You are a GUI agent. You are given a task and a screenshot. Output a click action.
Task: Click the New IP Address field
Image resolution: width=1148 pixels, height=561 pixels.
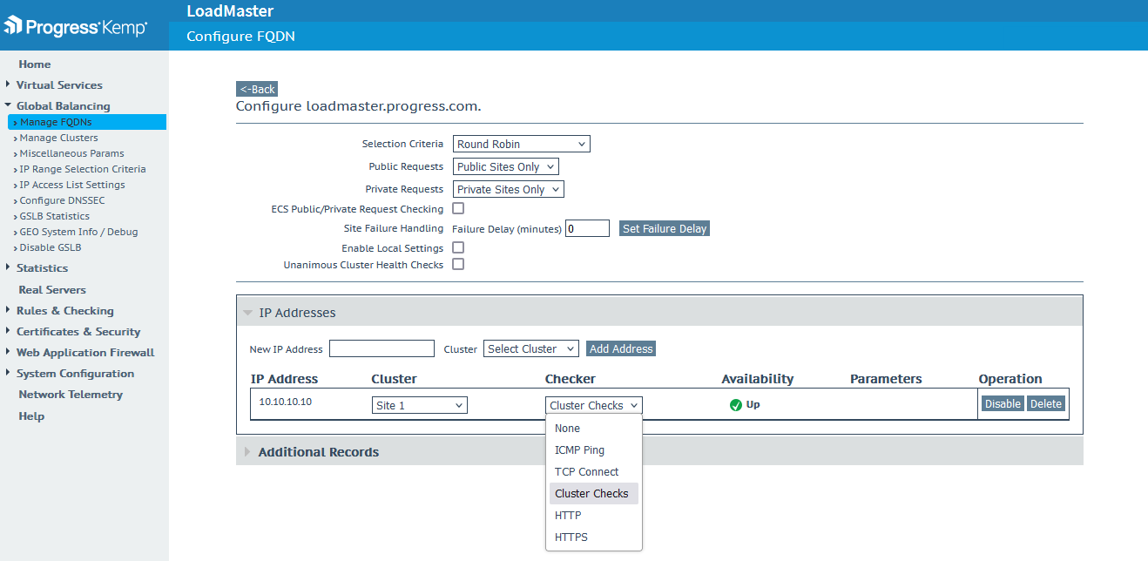pyautogui.click(x=382, y=348)
